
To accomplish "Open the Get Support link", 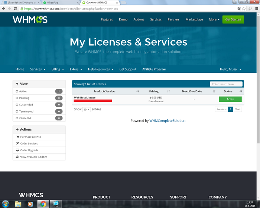I will (128, 69).
